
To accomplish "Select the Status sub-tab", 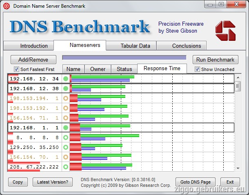I will click(124, 69).
